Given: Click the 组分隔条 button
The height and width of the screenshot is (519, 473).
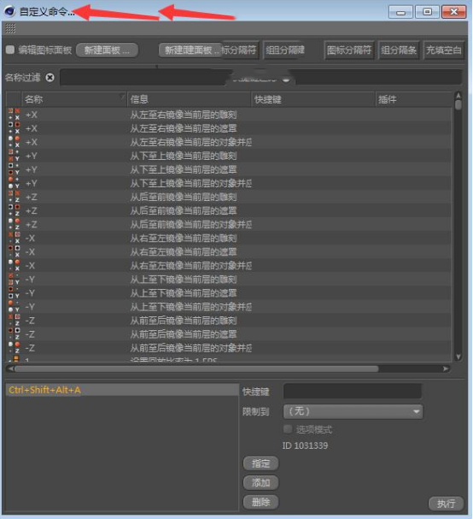Looking at the screenshot, I should (x=399, y=50).
